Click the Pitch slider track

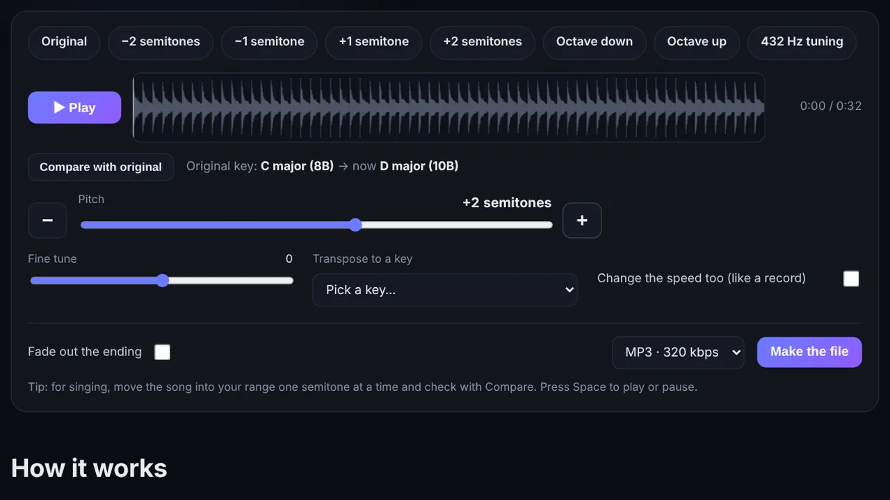(x=316, y=225)
